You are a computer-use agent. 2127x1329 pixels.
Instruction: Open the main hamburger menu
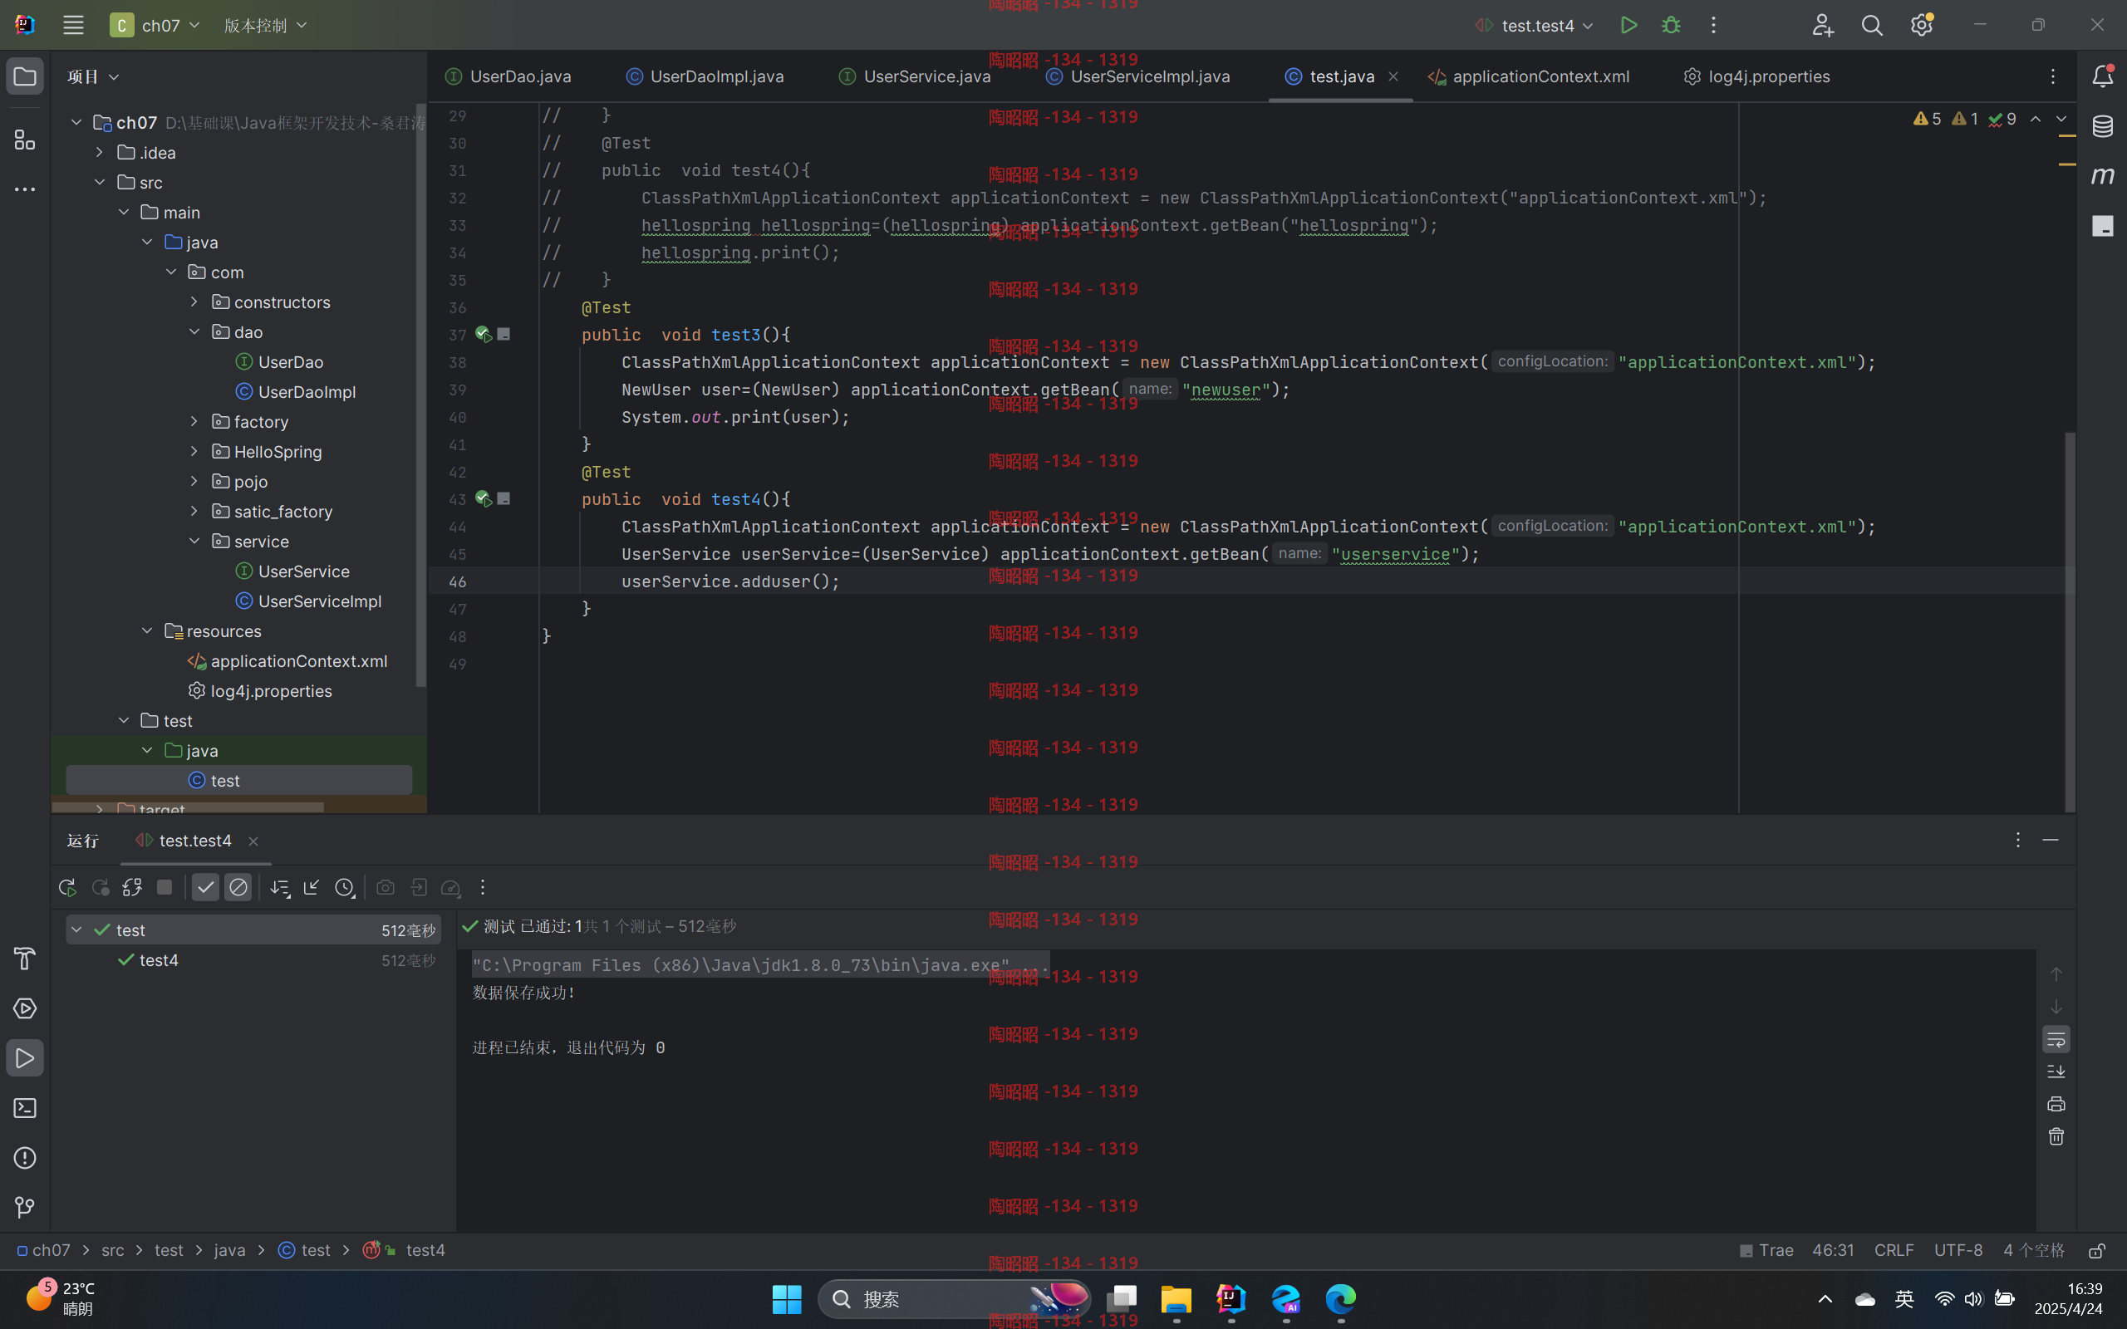pyautogui.click(x=73, y=26)
